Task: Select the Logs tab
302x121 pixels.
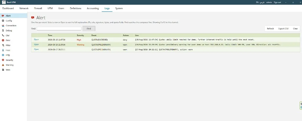Action: [107, 8]
